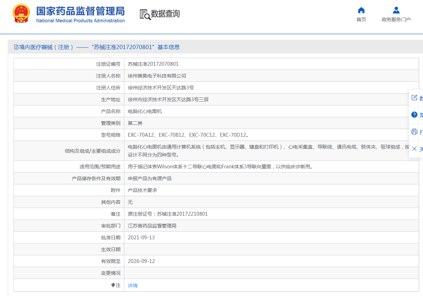
Task: Select remark 原注册证号：苏械注准20172210801
Action: point(168,214)
